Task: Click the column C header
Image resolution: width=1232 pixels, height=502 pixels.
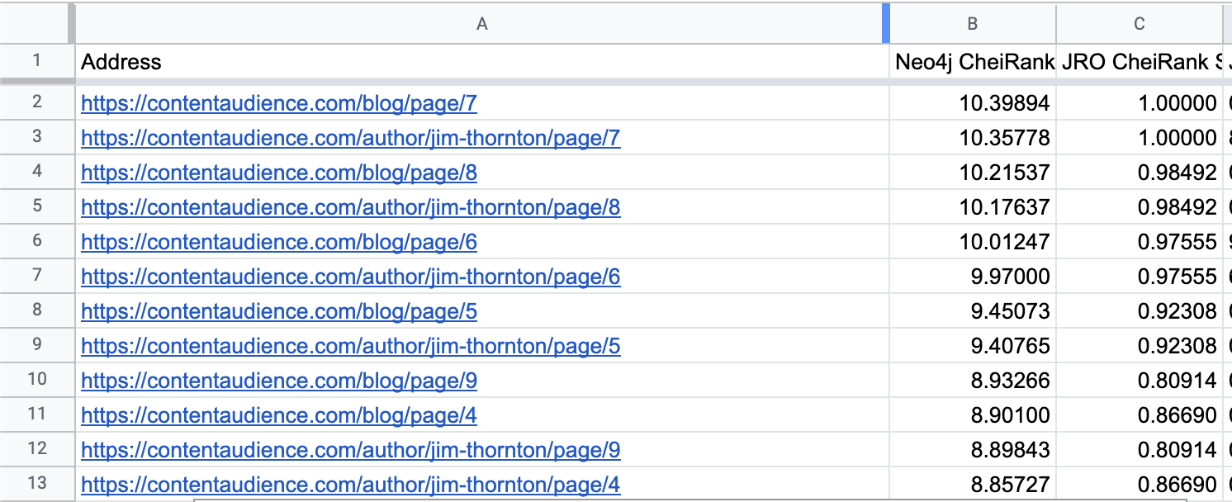Action: point(1139,24)
